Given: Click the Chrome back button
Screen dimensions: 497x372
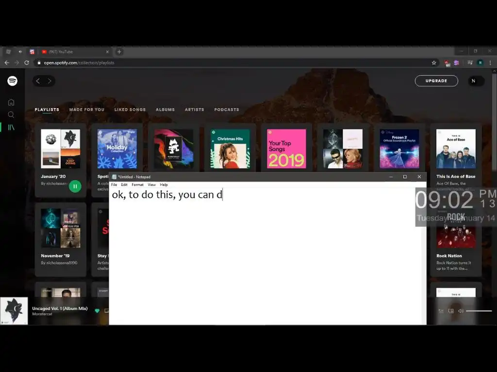Looking at the screenshot, I should [7, 62].
